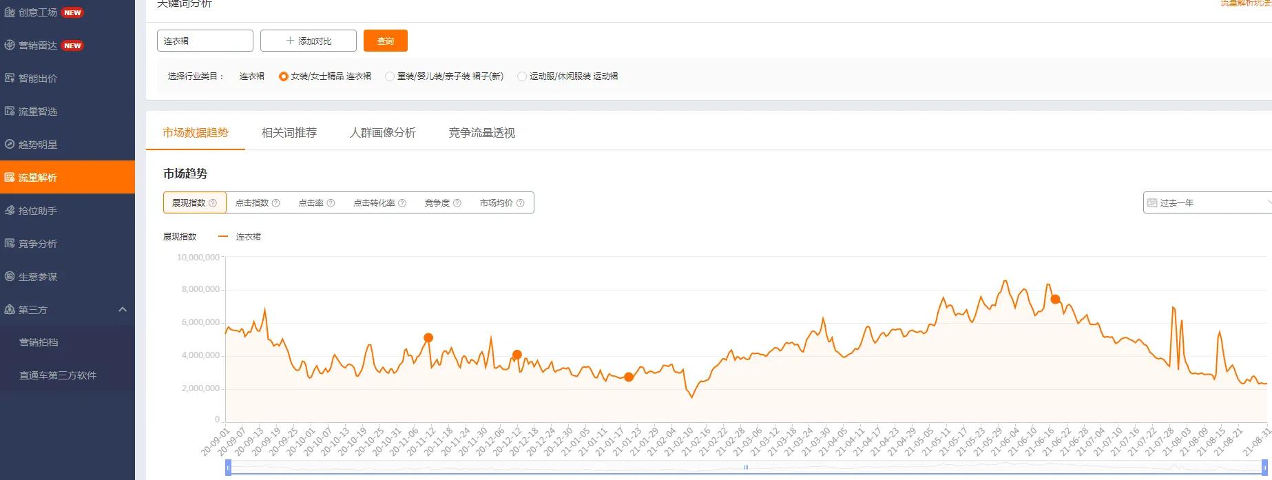Image resolution: width=1272 pixels, height=480 pixels.
Task: Open 生意参谋 sidebar menu
Action: tap(67, 277)
